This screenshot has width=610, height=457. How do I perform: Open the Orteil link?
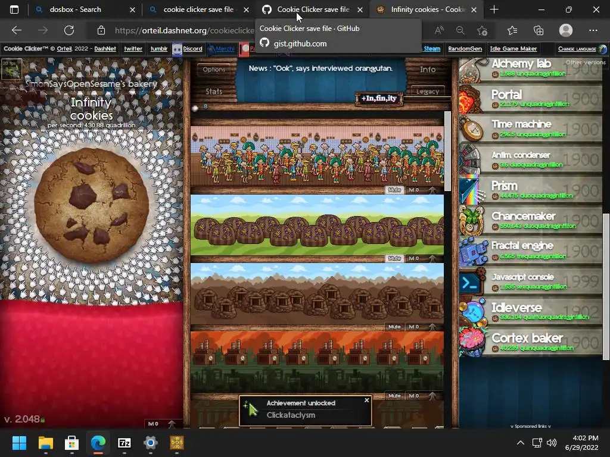64,49
